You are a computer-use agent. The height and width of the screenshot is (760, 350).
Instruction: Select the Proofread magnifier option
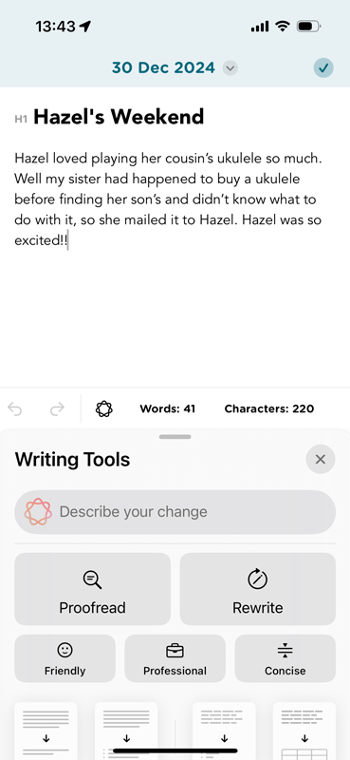[x=92, y=589]
